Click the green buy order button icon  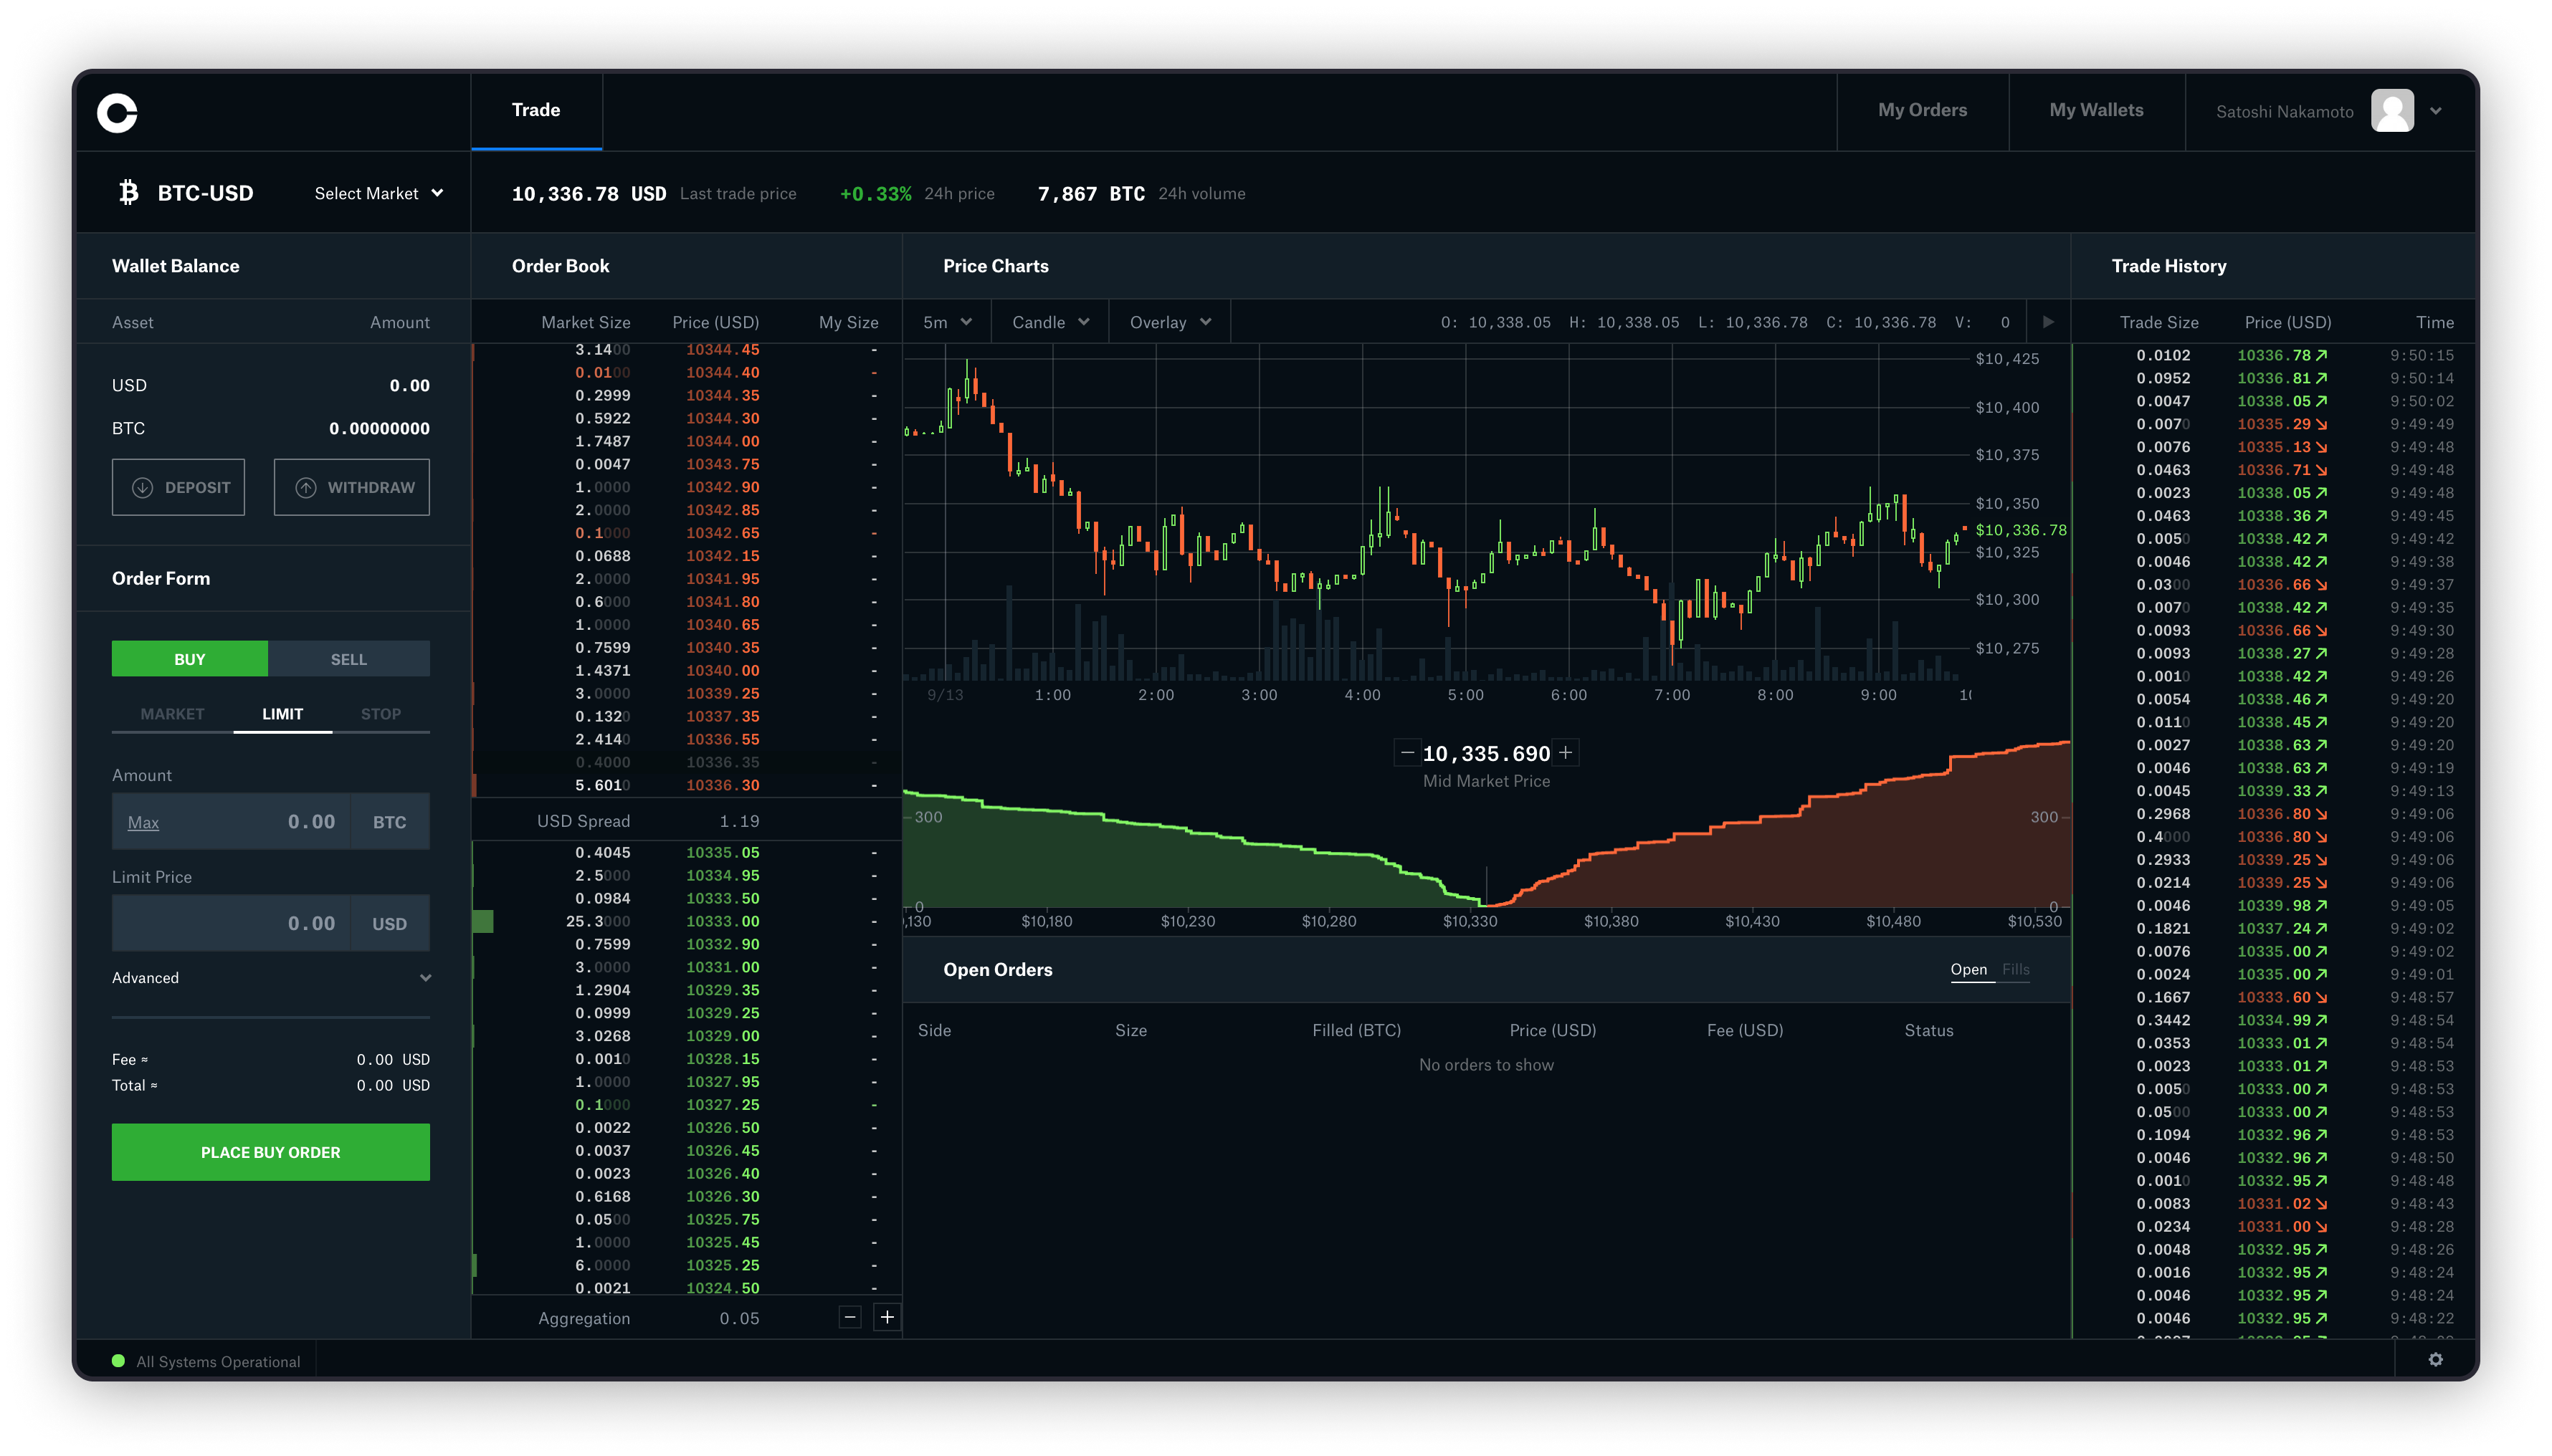tap(270, 1151)
